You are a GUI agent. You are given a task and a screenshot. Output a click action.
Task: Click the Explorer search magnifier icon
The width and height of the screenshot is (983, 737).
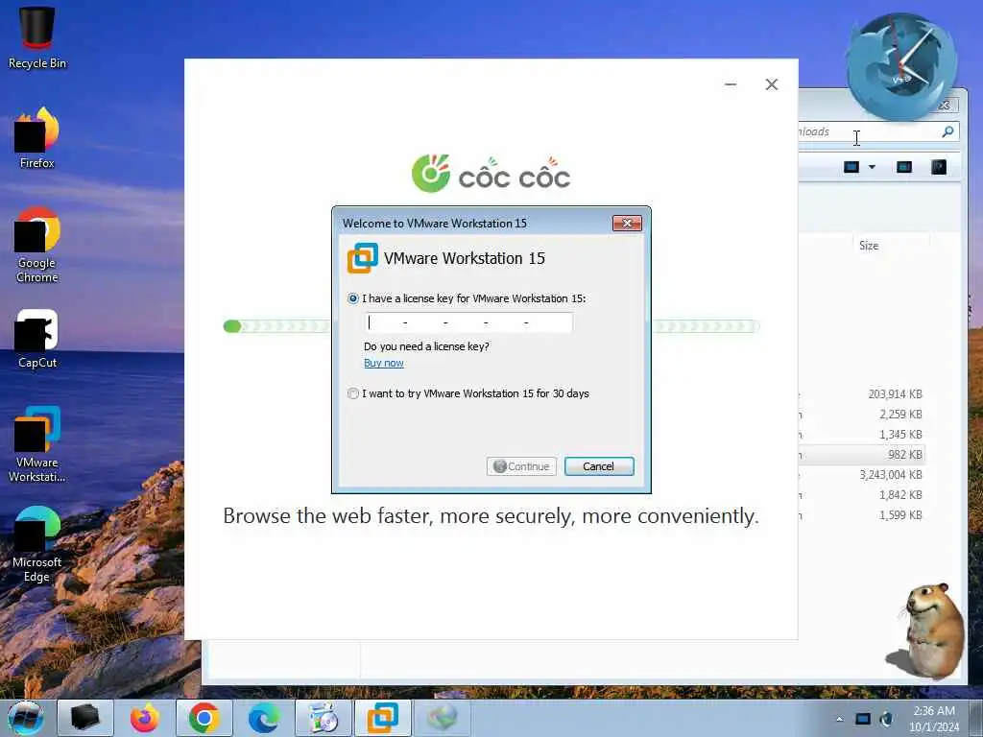[x=947, y=131]
